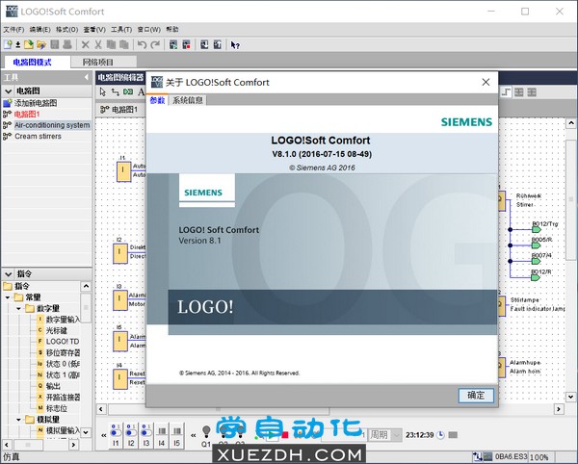Select the 光标键 instruction item
This screenshot has height=464, width=578.
click(x=57, y=330)
